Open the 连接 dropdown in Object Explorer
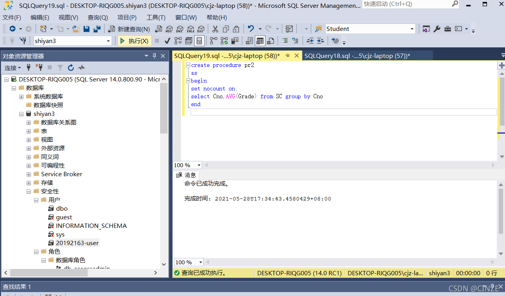The image size is (505, 296). [13, 68]
